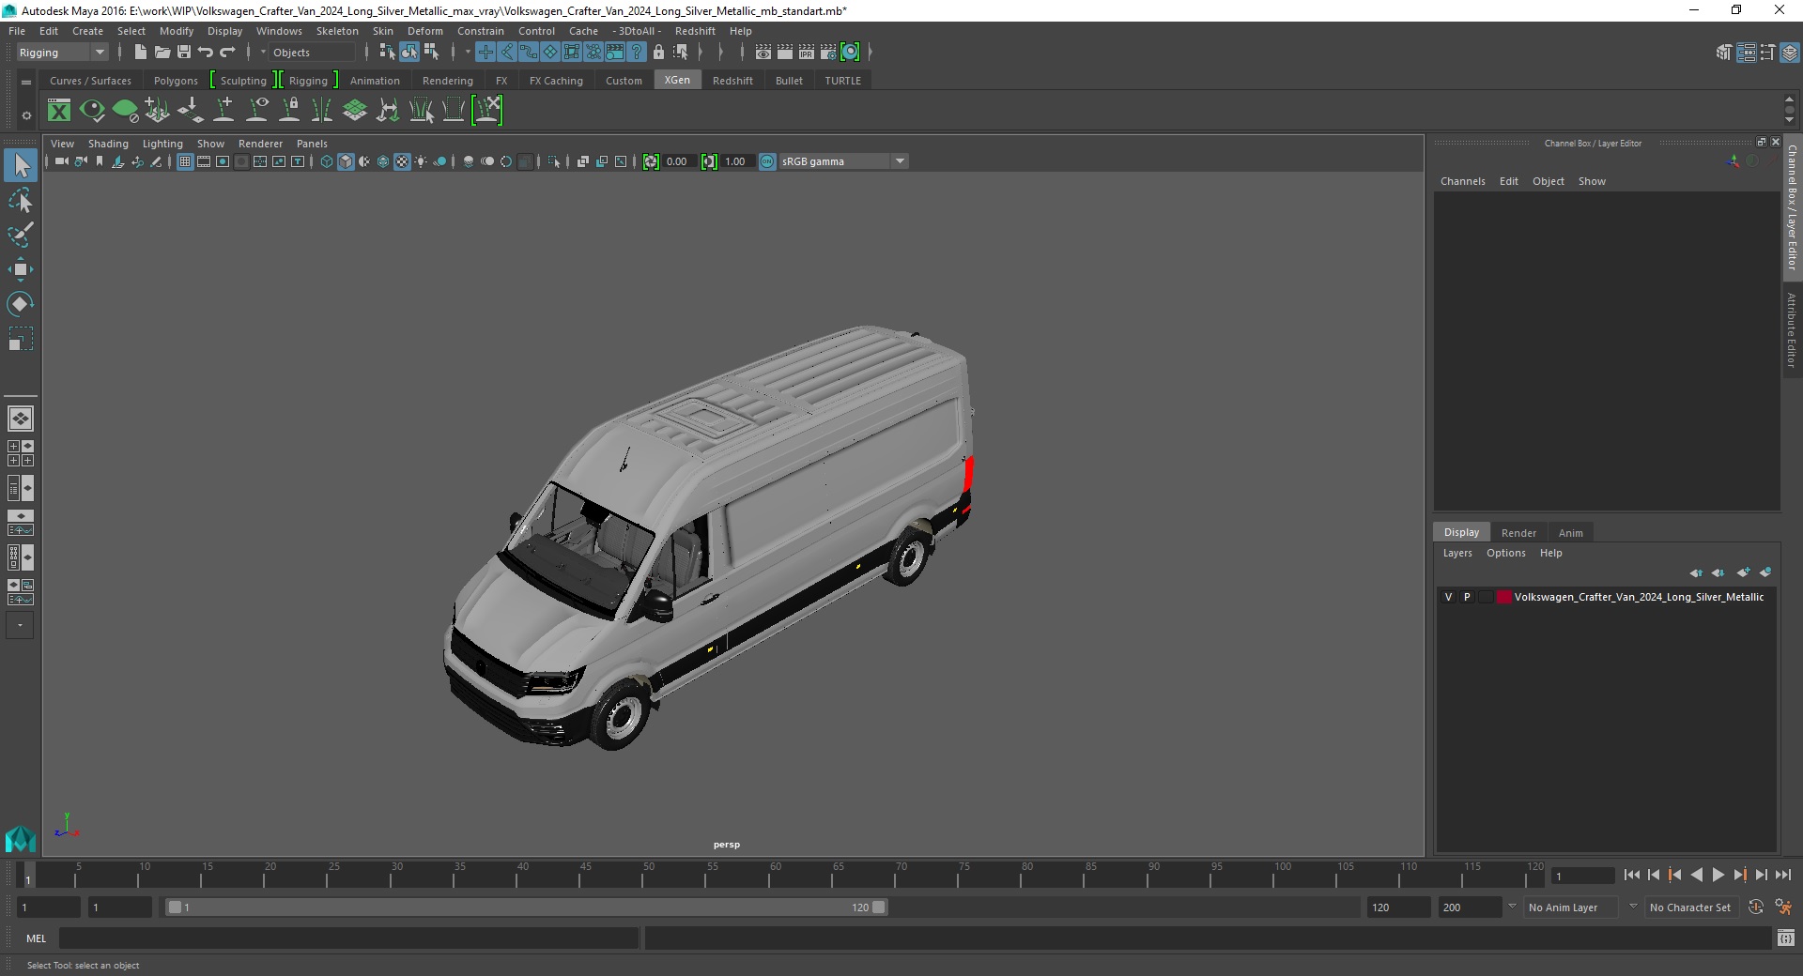Click New Scene icon in status line
Screen dimensions: 1803x976
(140, 53)
